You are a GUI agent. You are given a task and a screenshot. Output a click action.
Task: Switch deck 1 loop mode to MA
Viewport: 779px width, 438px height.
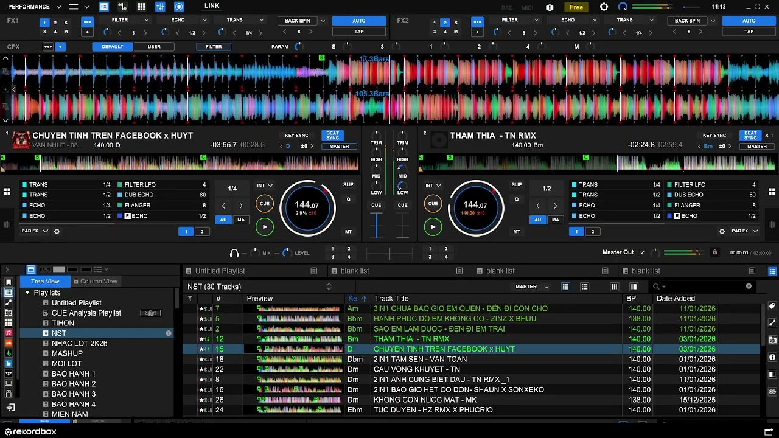click(241, 220)
